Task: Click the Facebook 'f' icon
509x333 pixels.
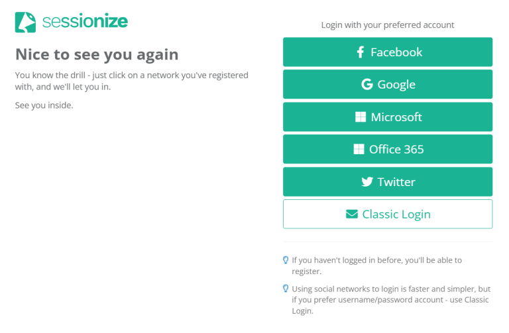Action: point(361,52)
